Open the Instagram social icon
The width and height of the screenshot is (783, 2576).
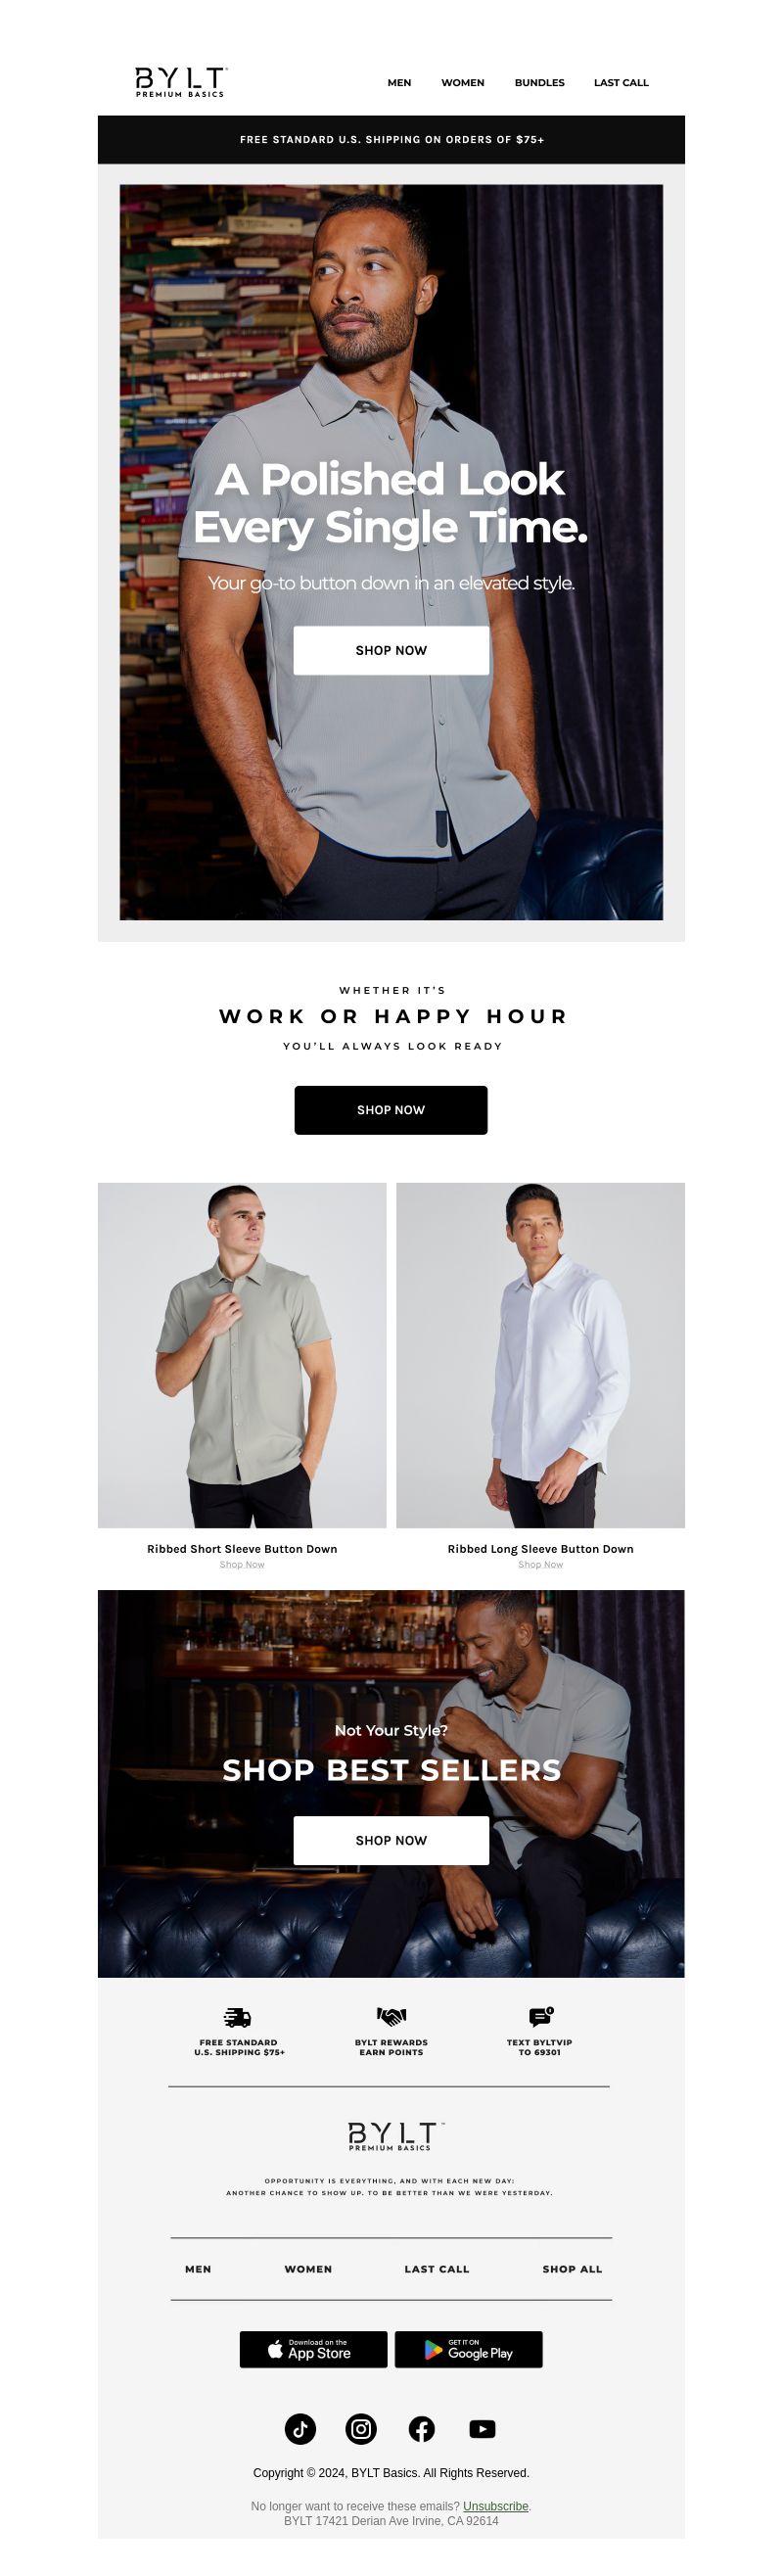tap(361, 2428)
